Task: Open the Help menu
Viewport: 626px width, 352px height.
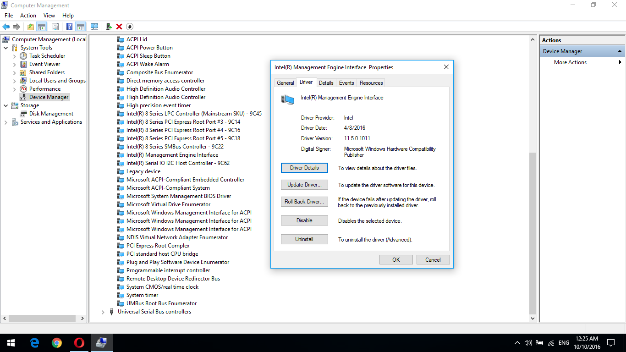Action: (68, 16)
